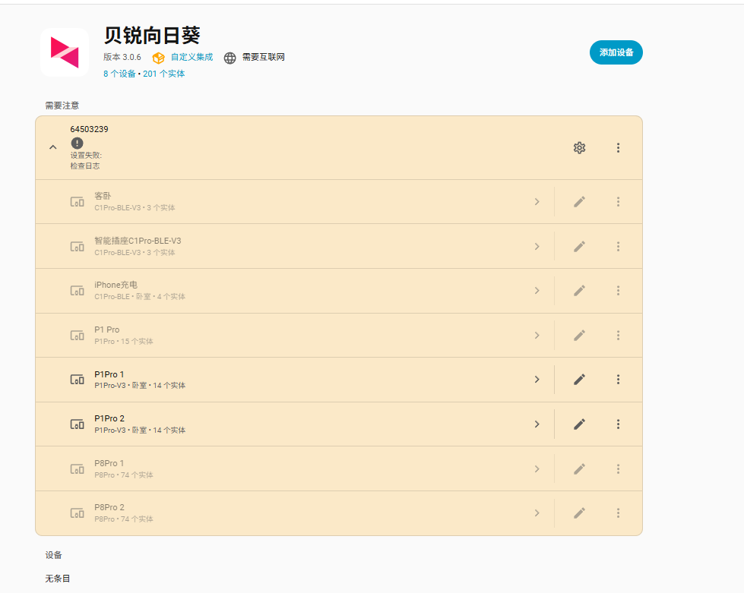Screen dimensions: 744x593
Task: Click the 设置失败 status text
Action: pyautogui.click(x=86, y=156)
